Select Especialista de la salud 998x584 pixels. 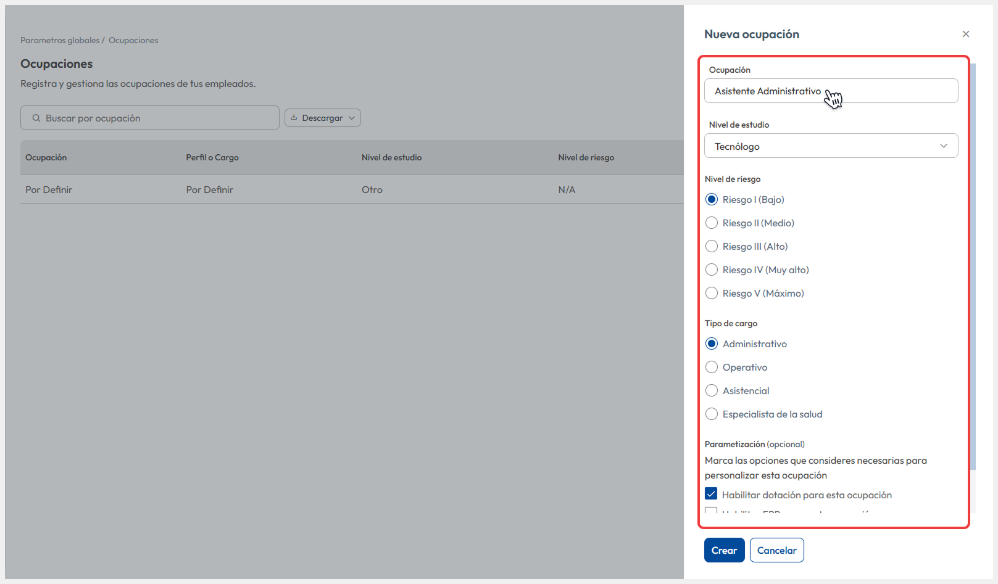(x=712, y=414)
